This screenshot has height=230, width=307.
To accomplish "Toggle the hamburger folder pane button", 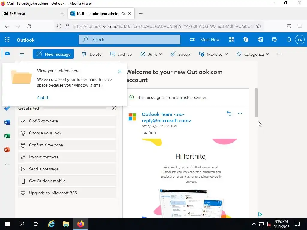I will [x=22, y=55].
